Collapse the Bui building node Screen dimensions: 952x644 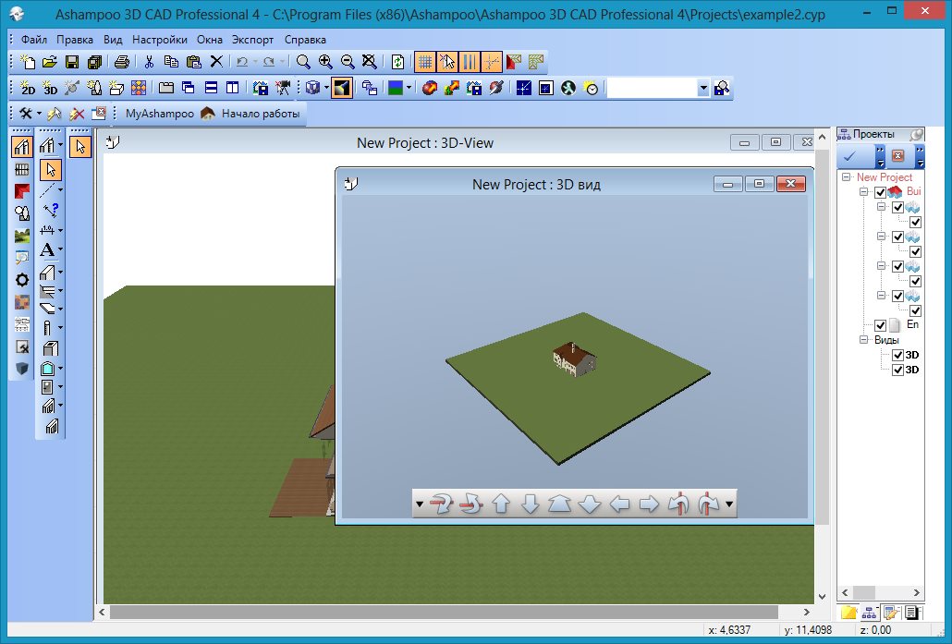pyautogui.click(x=864, y=192)
